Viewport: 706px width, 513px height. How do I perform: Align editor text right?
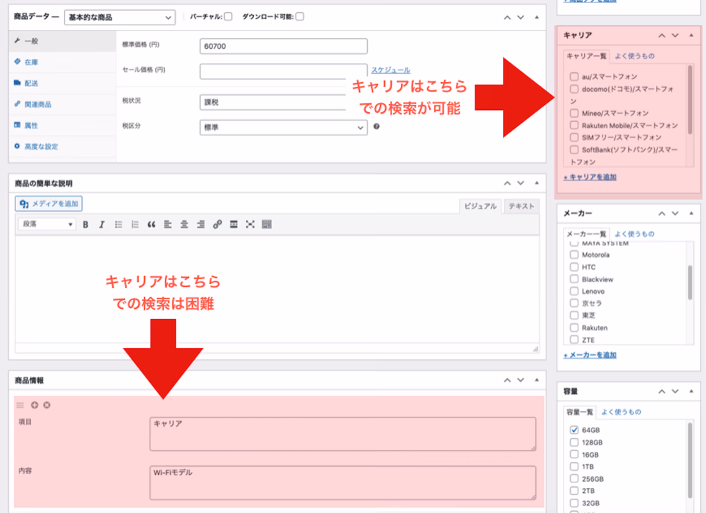201,224
